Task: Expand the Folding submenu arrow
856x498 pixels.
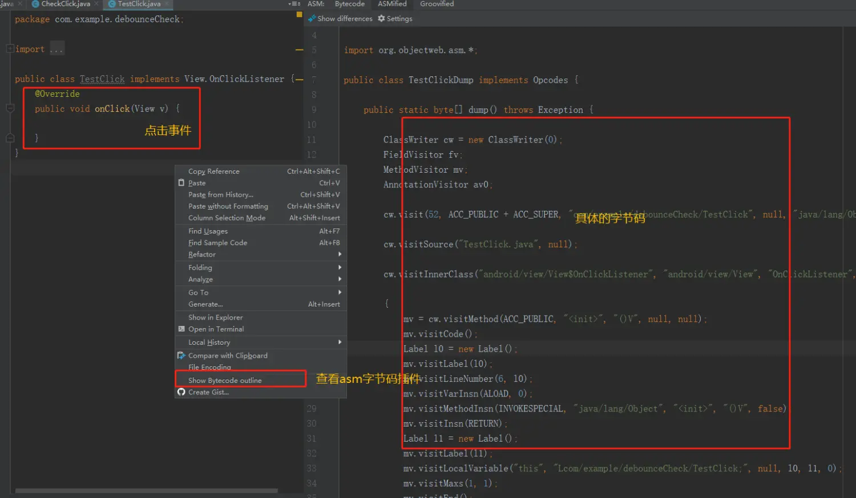Action: coord(340,267)
